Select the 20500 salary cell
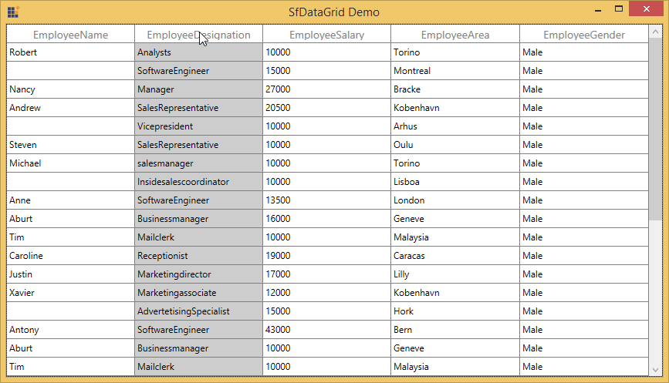Screen dimensions: 669x383 click(326, 108)
